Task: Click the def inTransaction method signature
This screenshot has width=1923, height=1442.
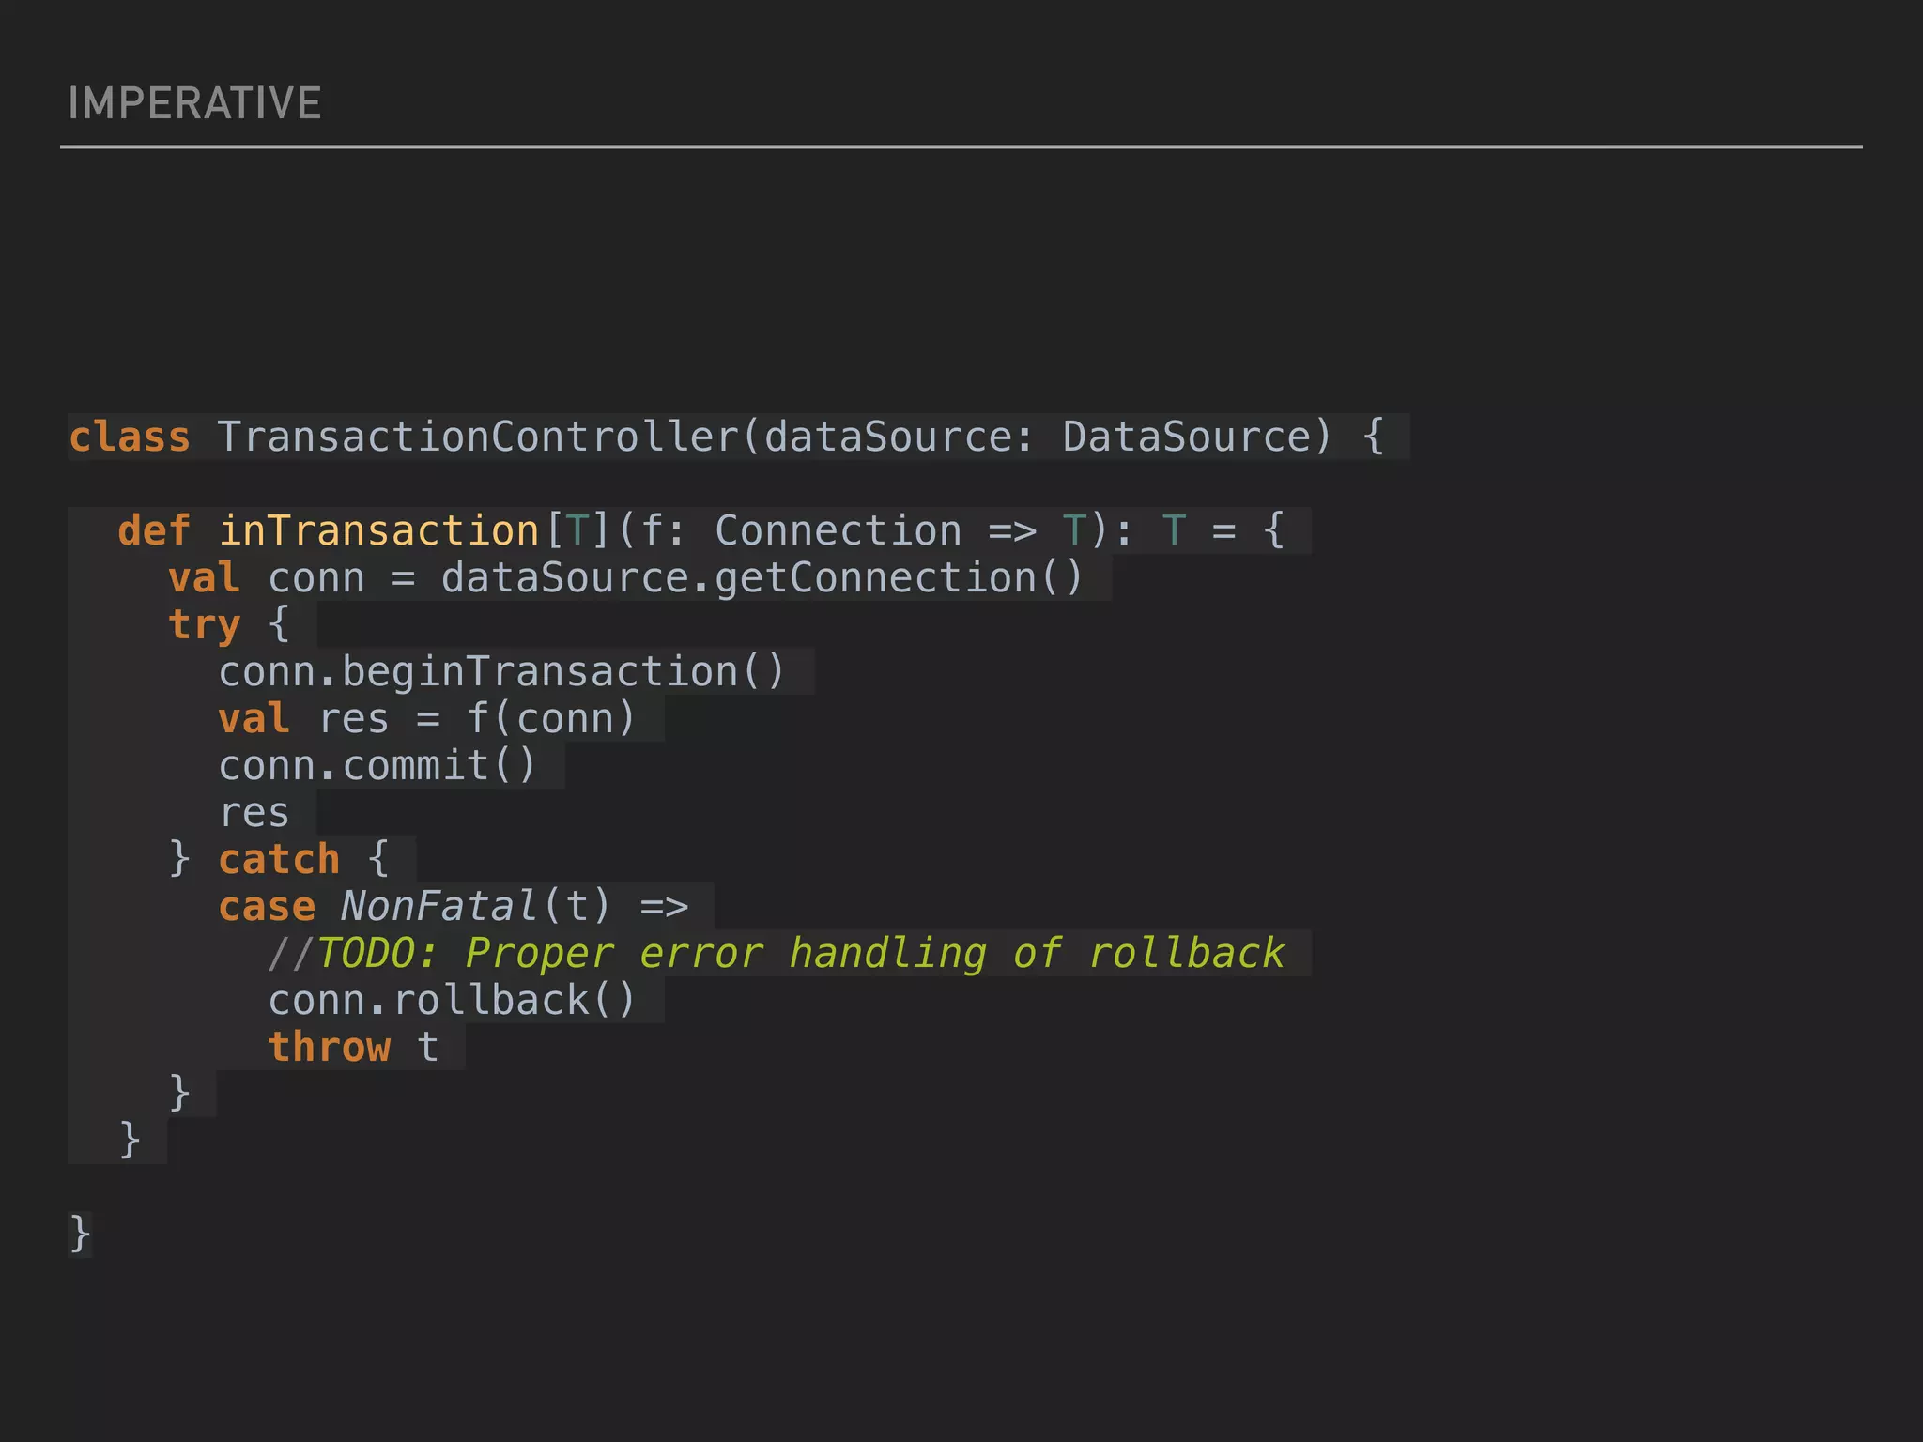Action: [x=701, y=530]
